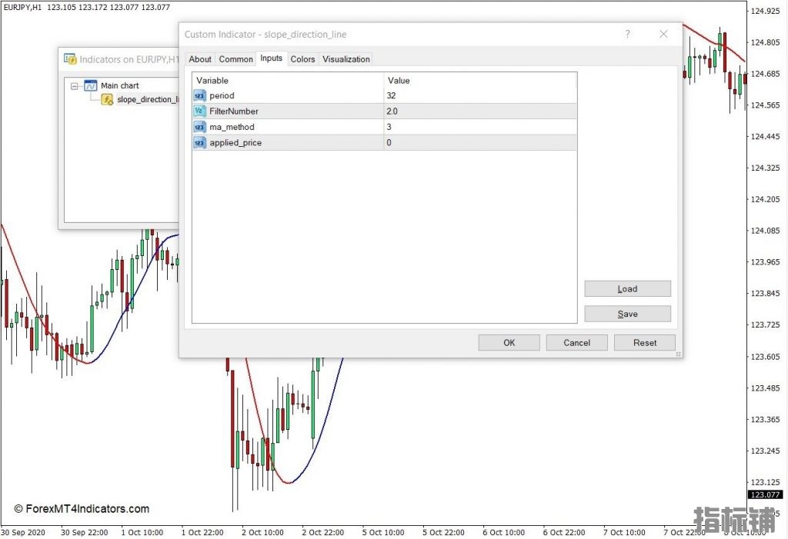Image resolution: width=788 pixels, height=539 pixels.
Task: Click the Cancel button
Action: point(577,343)
